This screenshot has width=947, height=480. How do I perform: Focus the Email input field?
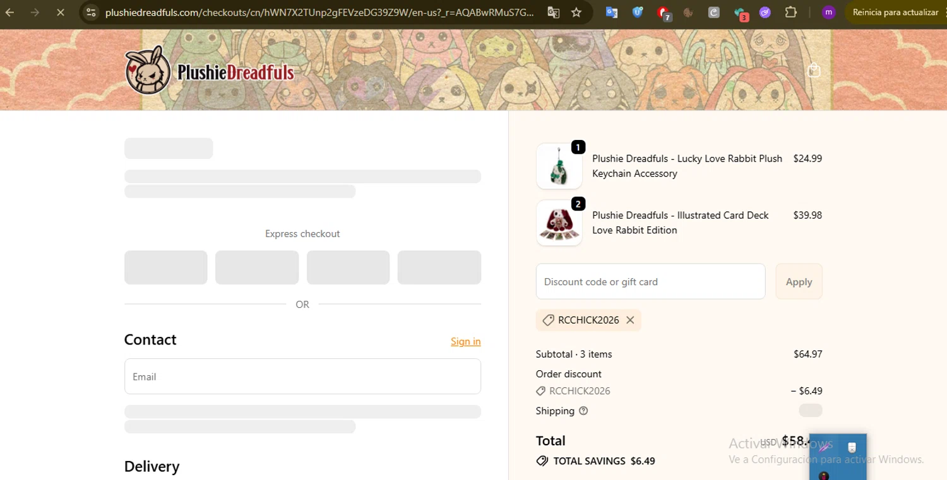pyautogui.click(x=302, y=377)
